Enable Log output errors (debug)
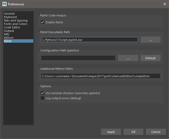The image size is (169, 139). click(x=42, y=98)
